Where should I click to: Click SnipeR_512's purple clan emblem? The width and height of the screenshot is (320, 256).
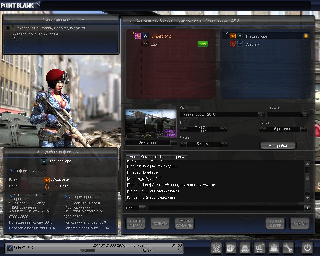[138, 36]
